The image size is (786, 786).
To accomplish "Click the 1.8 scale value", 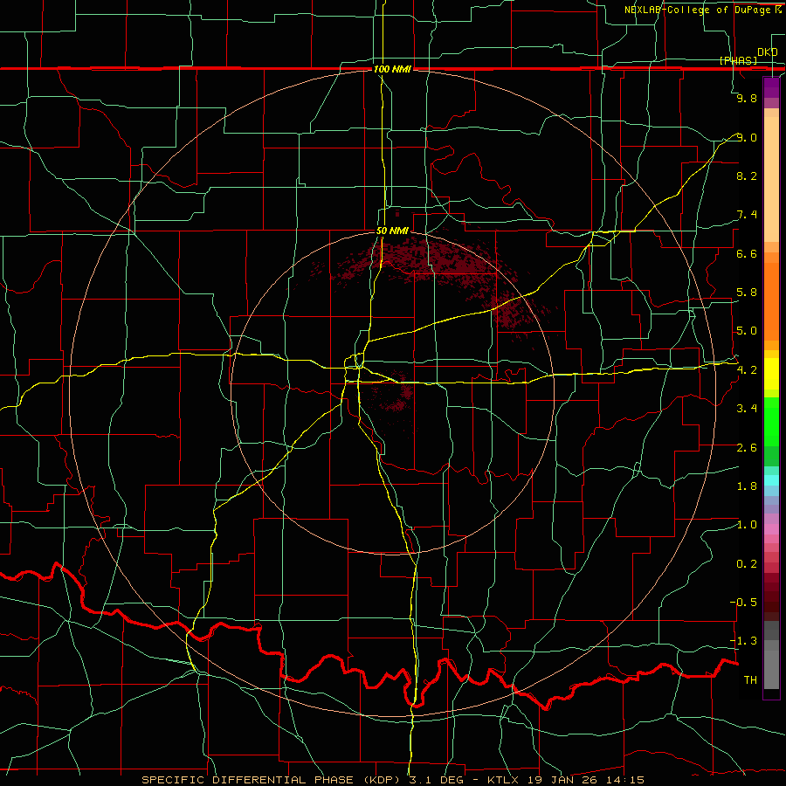I will [x=747, y=486].
